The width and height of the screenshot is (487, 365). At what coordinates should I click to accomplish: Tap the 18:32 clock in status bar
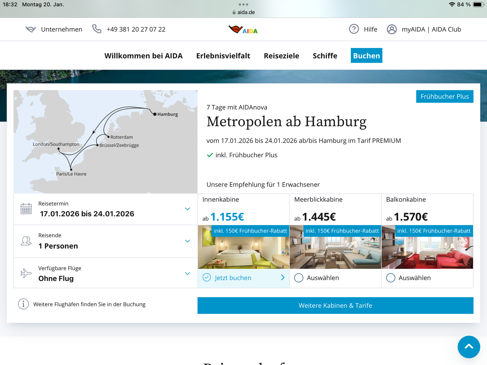click(10, 5)
